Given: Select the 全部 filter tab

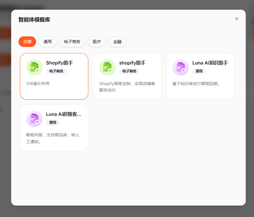Looking at the screenshot, I should (x=27, y=42).
